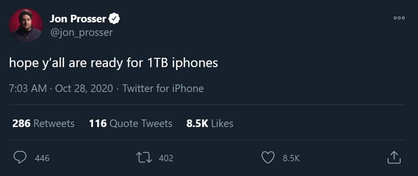Click the retweet arrows icon
Screen dimensions: 418x176
pyautogui.click(x=144, y=158)
